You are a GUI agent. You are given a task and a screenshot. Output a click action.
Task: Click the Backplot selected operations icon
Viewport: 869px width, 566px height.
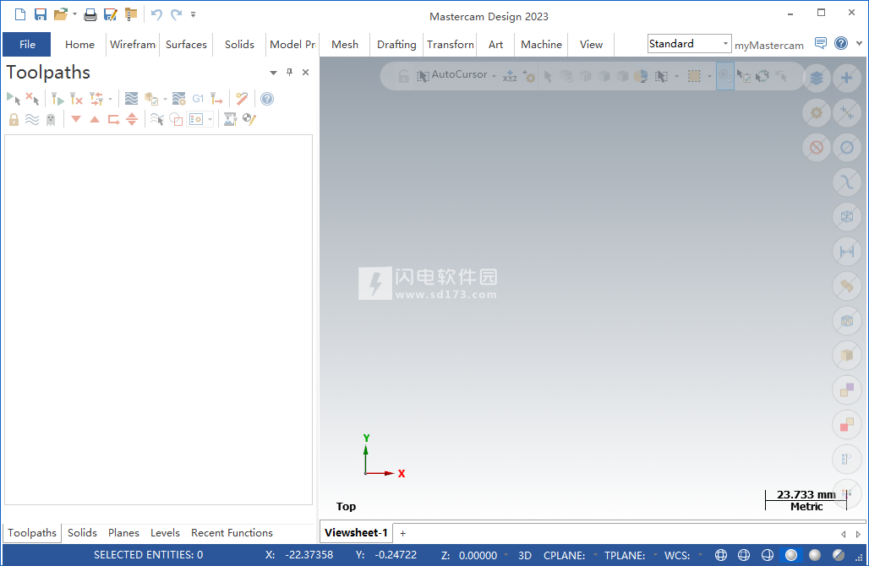coord(131,99)
